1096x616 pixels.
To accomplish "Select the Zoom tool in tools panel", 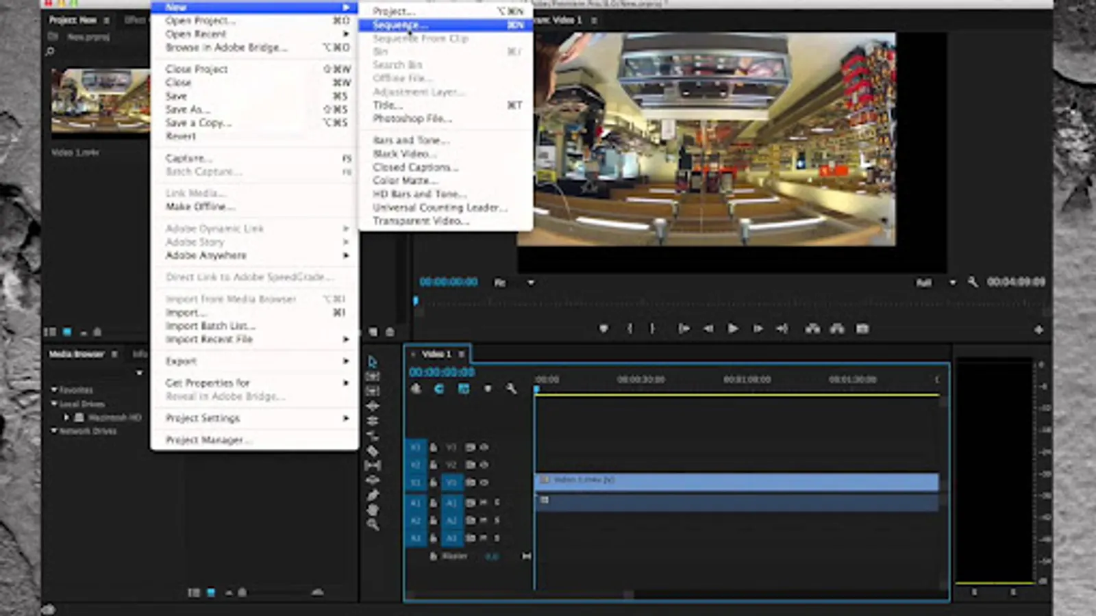I will [x=373, y=525].
